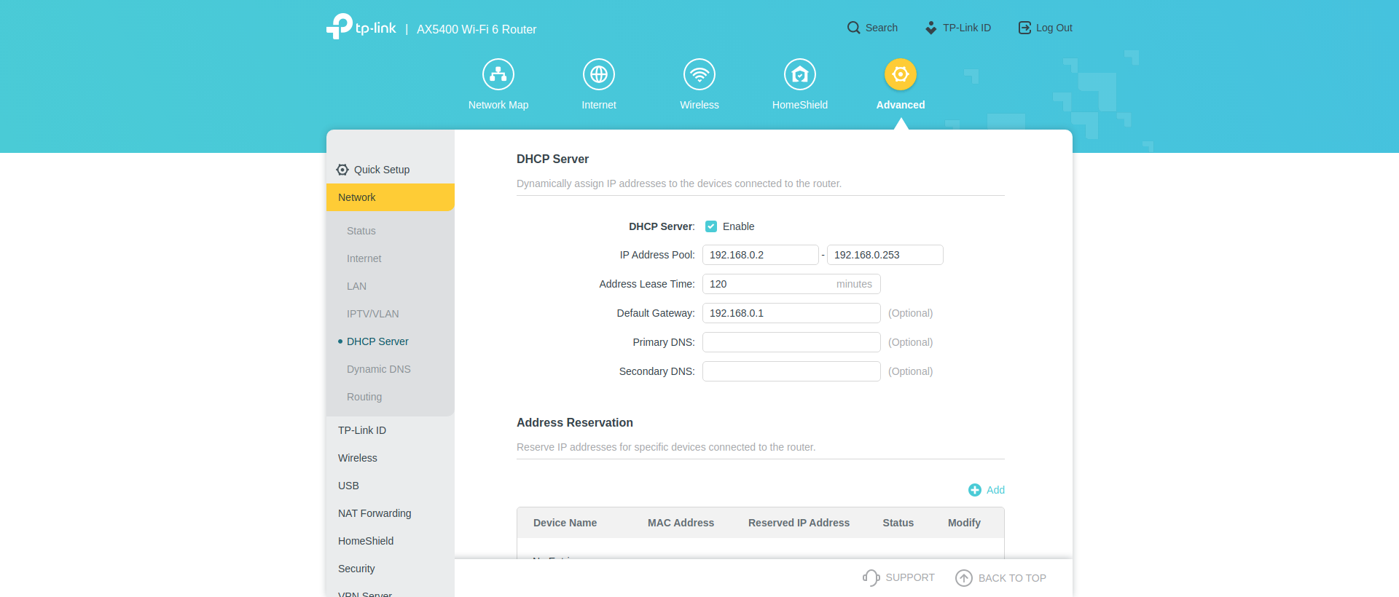Click the Add plus icon

coord(975,490)
